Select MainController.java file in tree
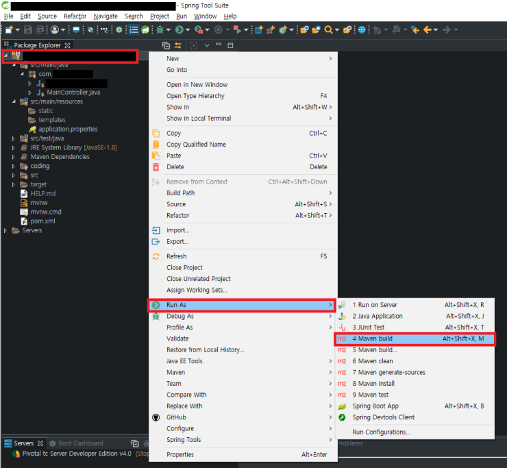The height and width of the screenshot is (468, 507). (x=73, y=93)
